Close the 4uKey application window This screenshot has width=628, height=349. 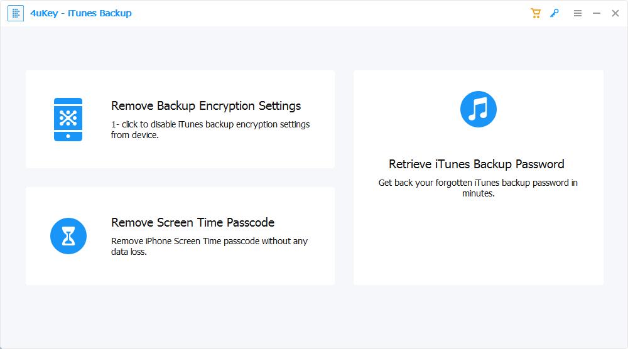click(x=615, y=13)
